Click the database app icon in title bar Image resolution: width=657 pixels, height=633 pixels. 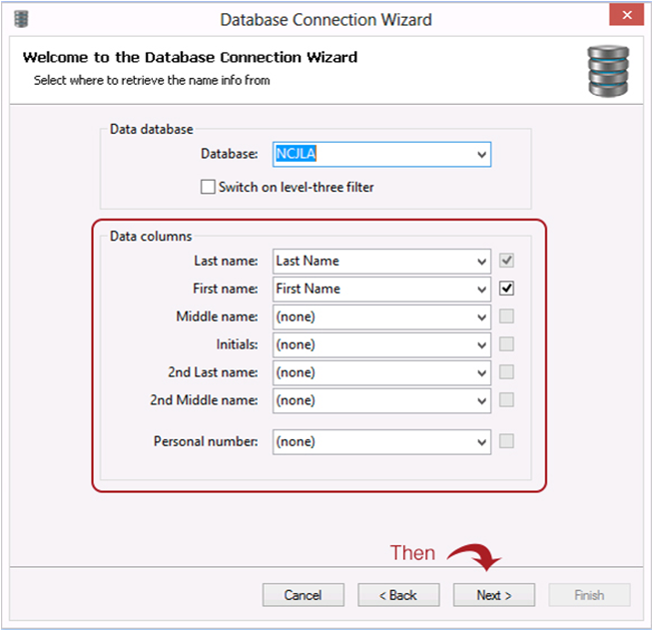[x=21, y=19]
